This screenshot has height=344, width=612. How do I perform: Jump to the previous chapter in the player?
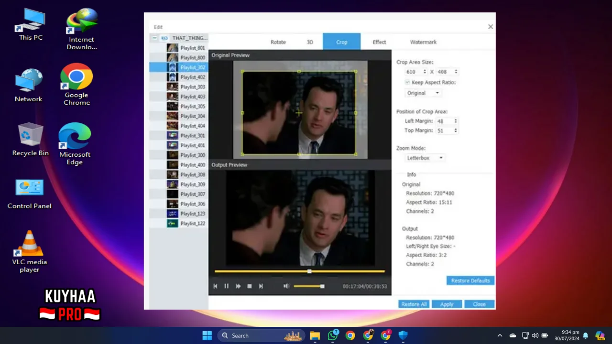point(215,286)
